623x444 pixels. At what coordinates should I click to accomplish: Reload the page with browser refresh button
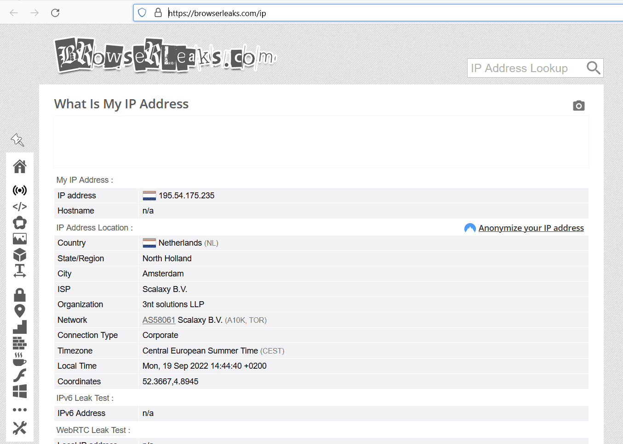pyautogui.click(x=55, y=13)
